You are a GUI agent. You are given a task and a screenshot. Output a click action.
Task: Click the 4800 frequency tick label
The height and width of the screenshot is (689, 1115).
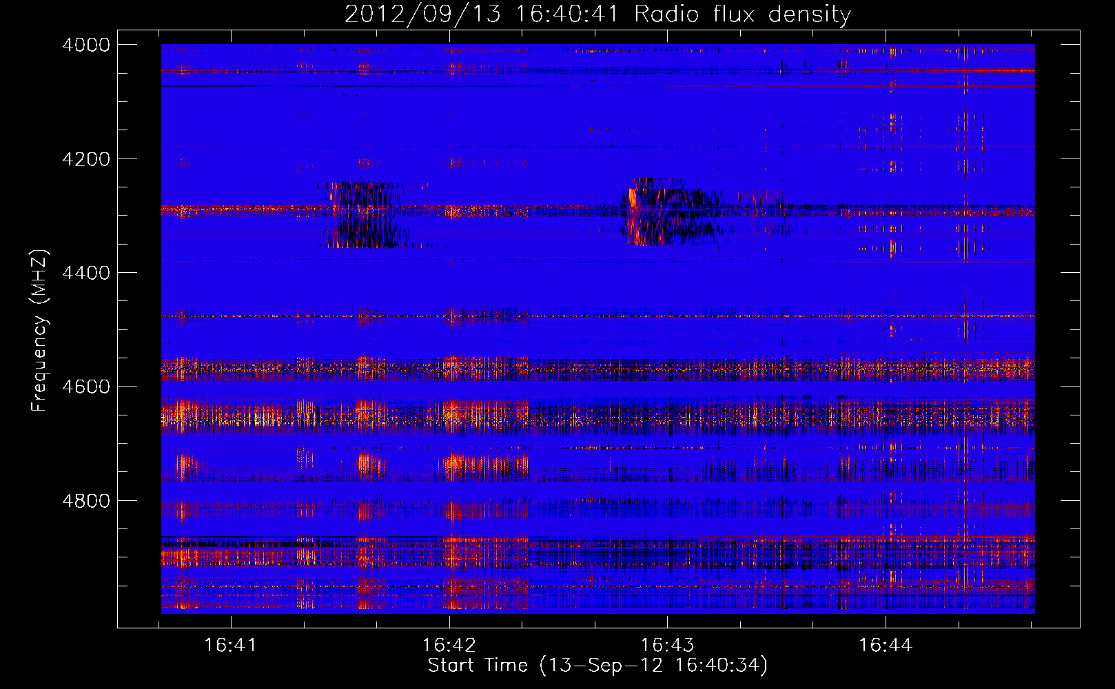point(86,501)
